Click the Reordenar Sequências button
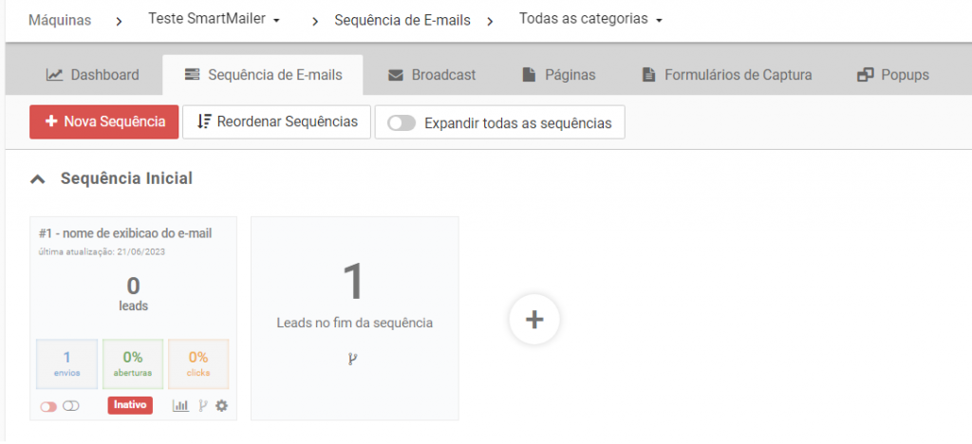This screenshot has height=444, width=972. (x=276, y=121)
